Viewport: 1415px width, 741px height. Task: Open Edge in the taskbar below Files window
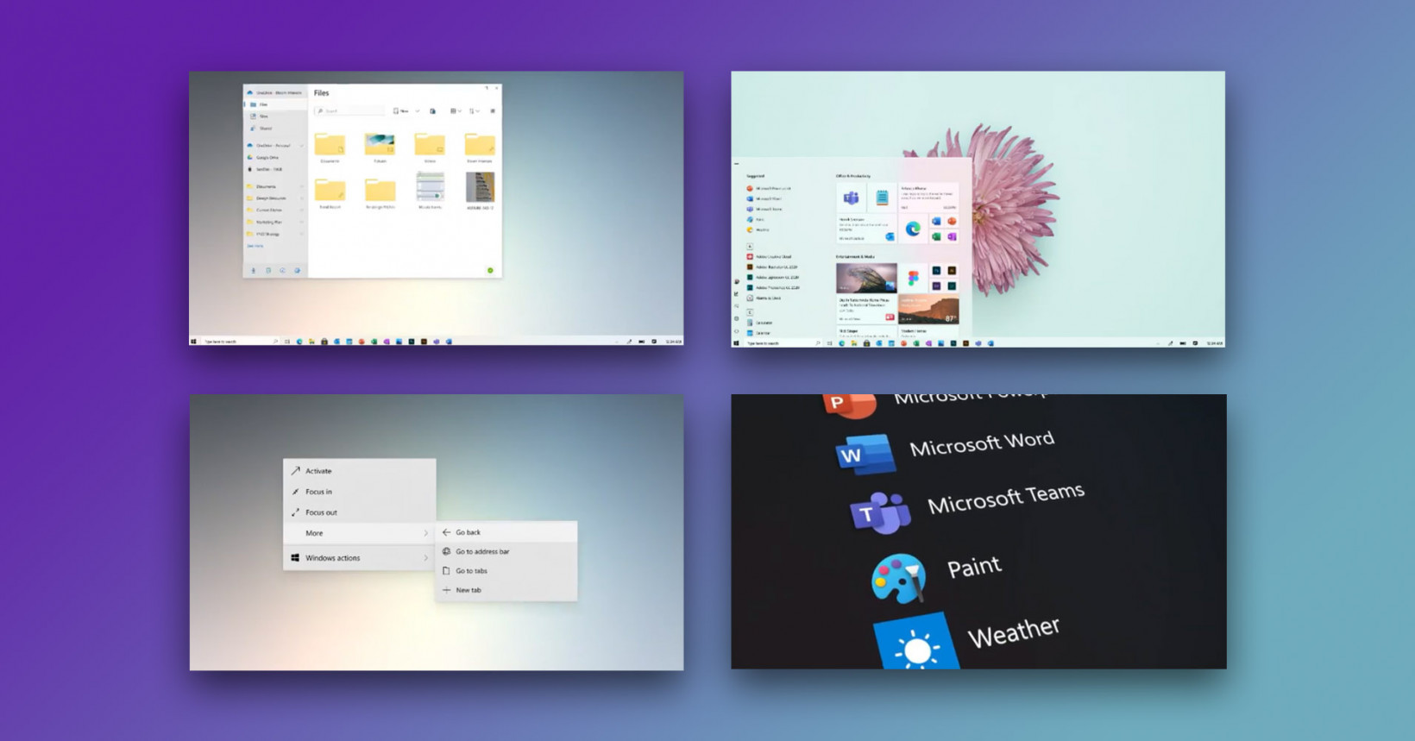point(299,342)
